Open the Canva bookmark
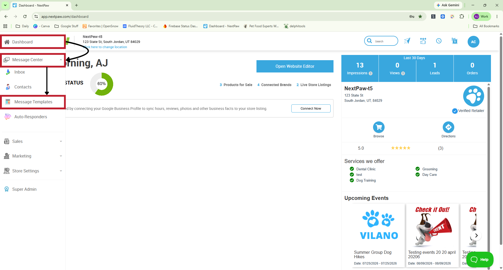 pyautogui.click(x=42, y=26)
